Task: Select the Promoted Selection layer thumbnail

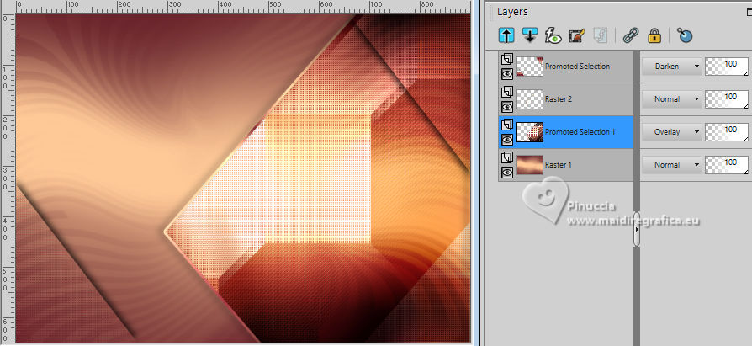Action: (530, 67)
